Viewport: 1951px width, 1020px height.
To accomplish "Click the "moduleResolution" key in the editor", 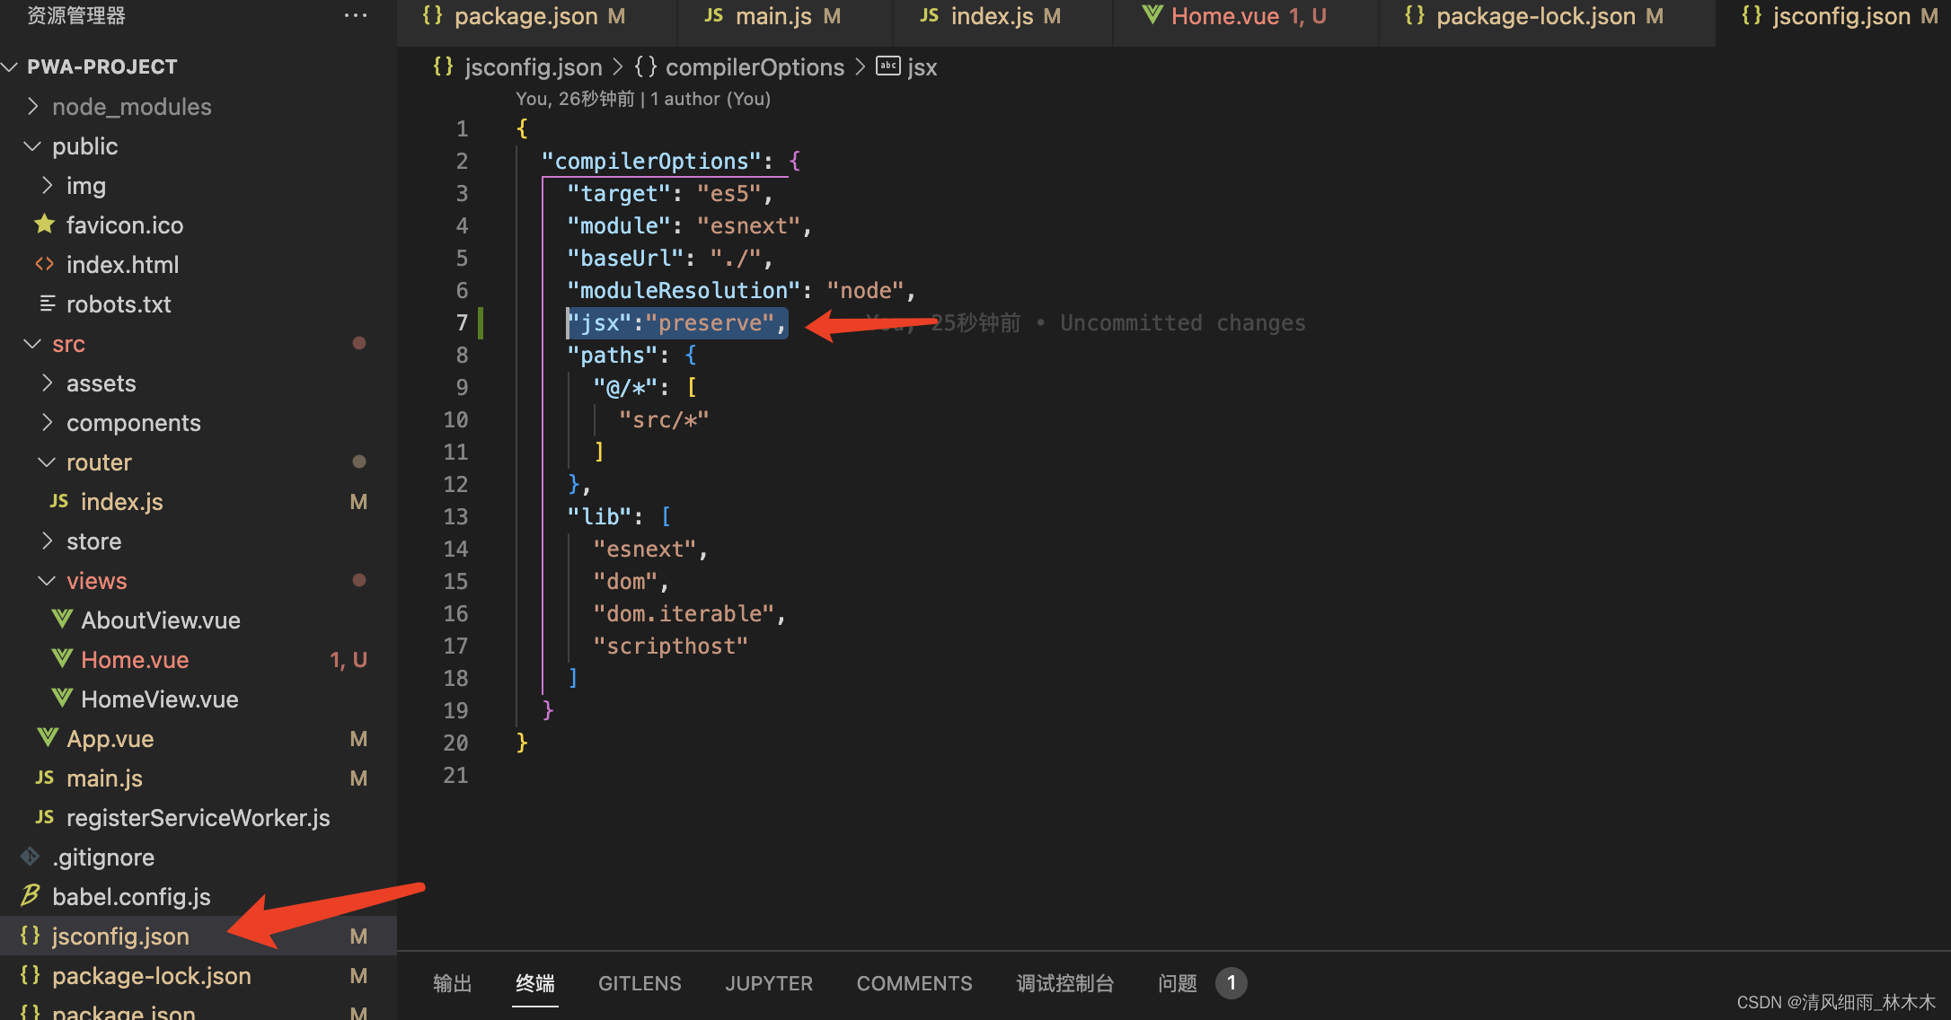I will (x=684, y=290).
